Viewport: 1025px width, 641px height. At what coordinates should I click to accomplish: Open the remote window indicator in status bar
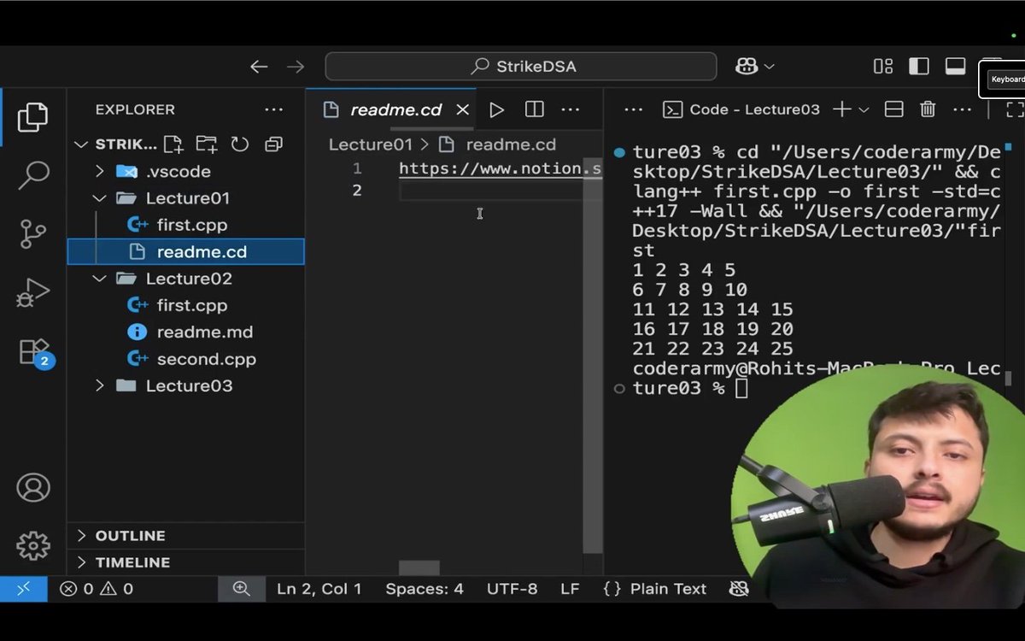tap(23, 589)
